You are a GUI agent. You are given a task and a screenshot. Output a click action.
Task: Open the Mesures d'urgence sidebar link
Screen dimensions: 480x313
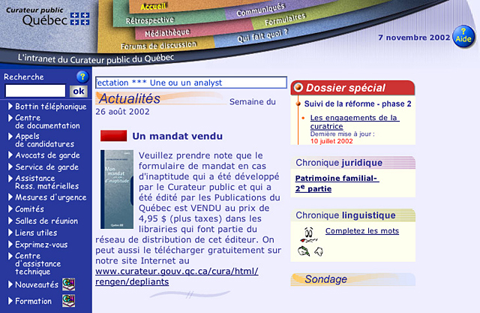pos(51,197)
